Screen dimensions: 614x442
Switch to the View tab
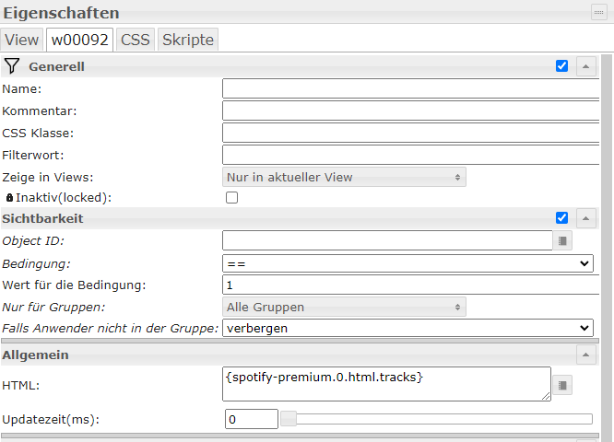click(22, 40)
